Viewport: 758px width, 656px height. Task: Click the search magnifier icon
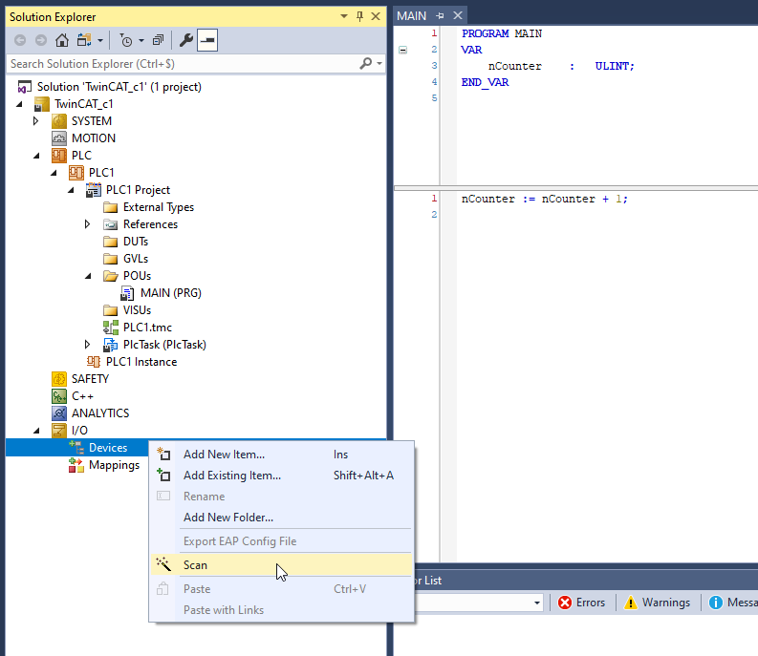[365, 64]
